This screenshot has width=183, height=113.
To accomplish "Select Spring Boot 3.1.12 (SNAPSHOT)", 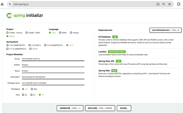I will coord(16,49).
